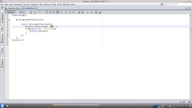Click Previous Bookmark icon
The height and width of the screenshot is (108, 192).
(66, 12)
